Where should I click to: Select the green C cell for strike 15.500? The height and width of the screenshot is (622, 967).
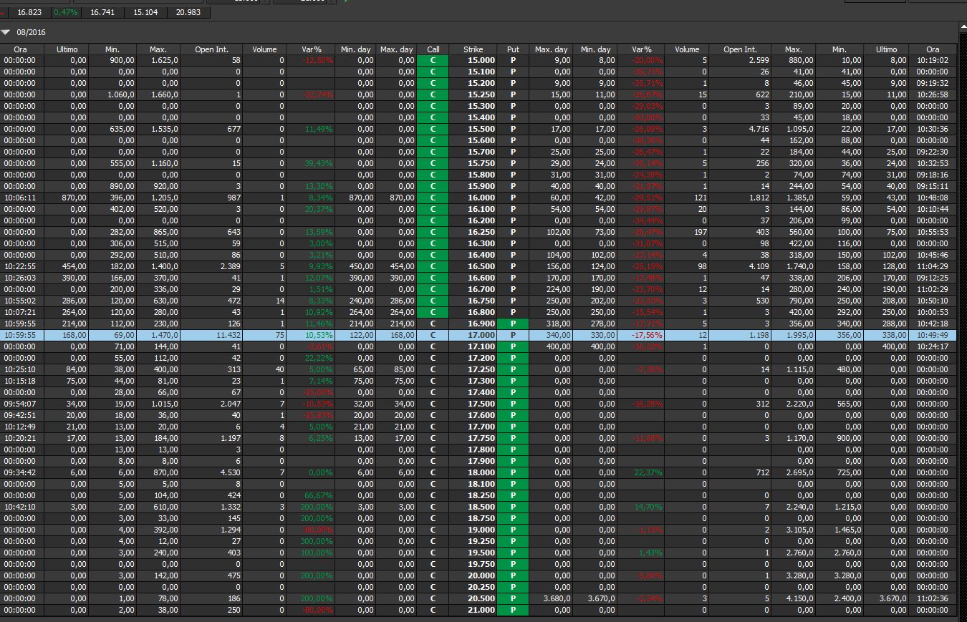[x=433, y=130]
